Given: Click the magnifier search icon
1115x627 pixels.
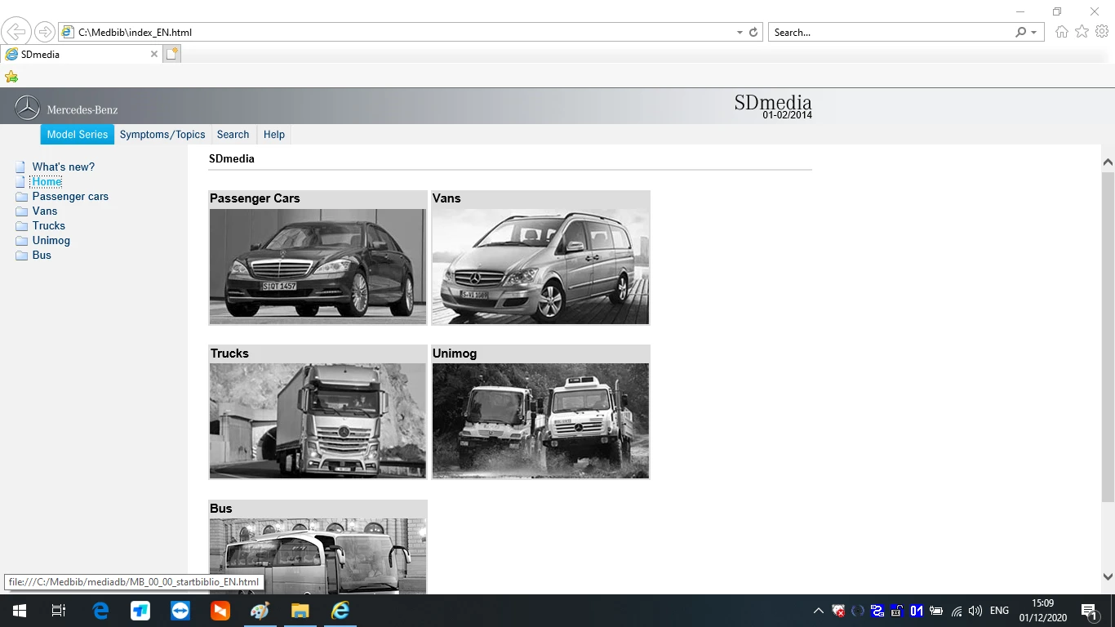Looking at the screenshot, I should coord(1020,33).
